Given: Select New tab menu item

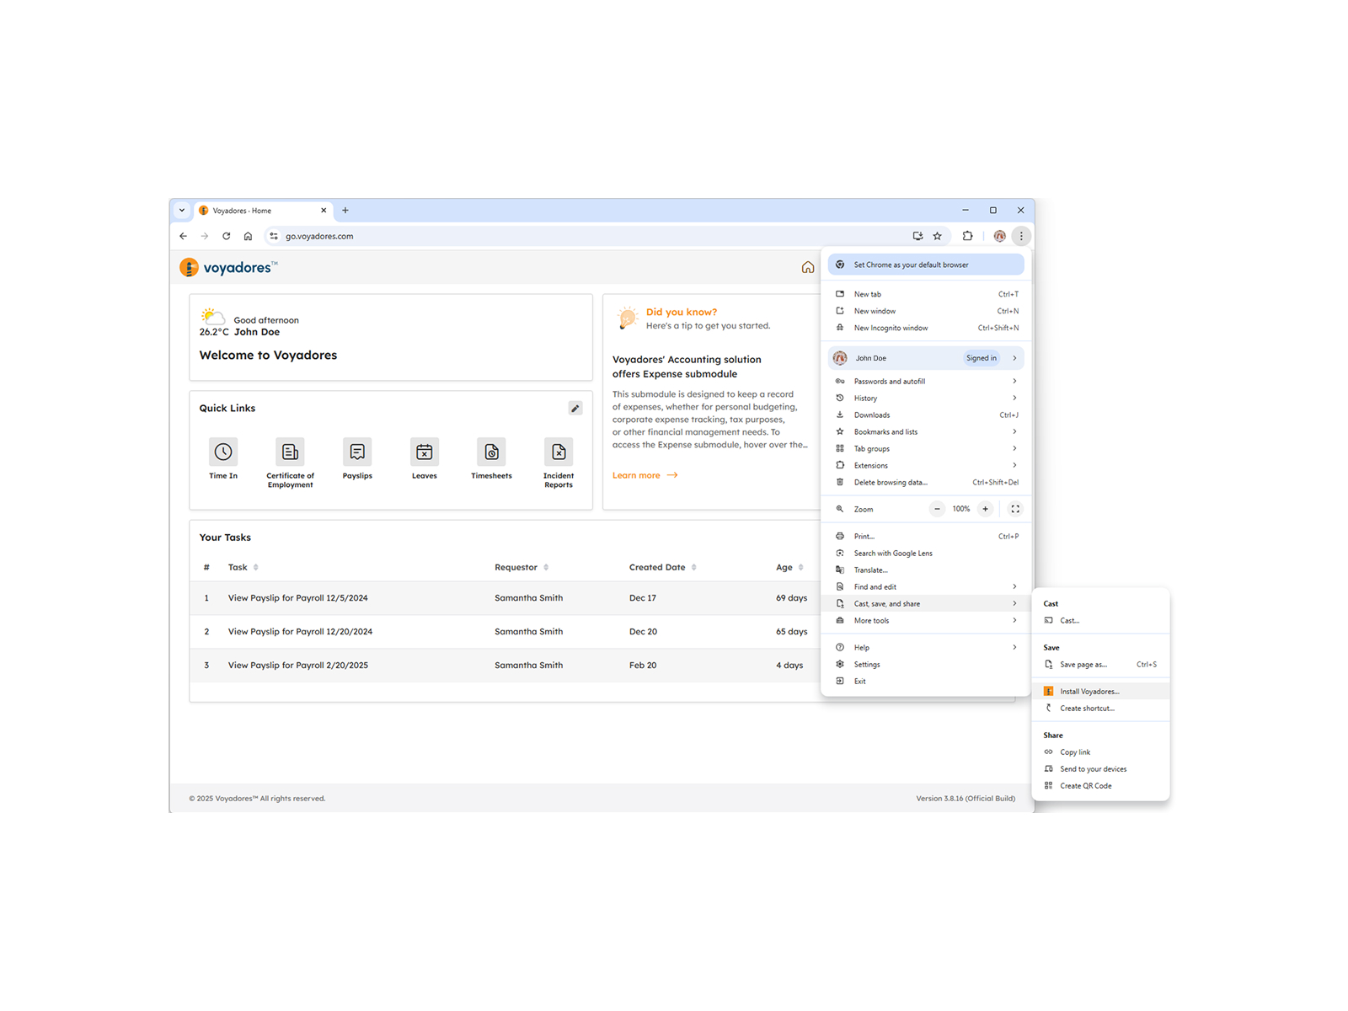Looking at the screenshot, I should click(x=926, y=294).
